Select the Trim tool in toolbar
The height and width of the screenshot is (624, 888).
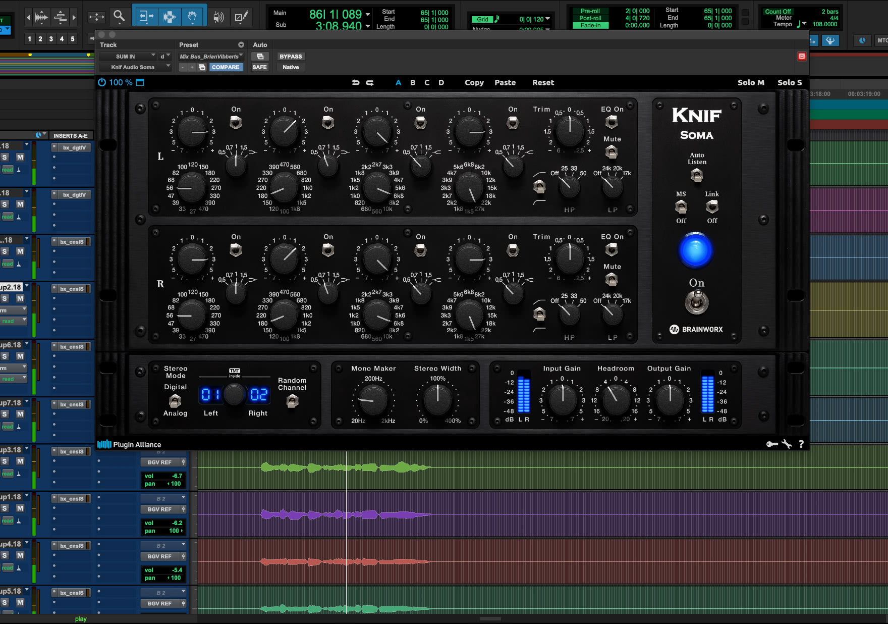[146, 17]
